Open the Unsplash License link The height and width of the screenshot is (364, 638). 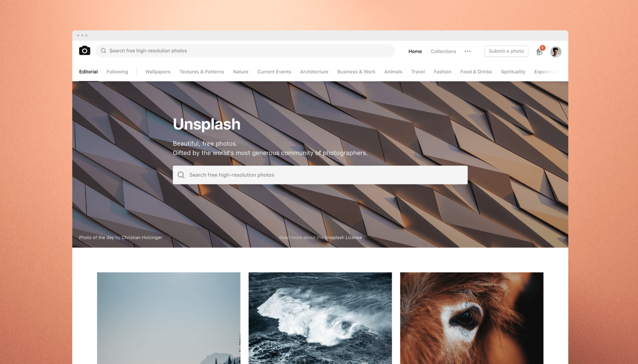tap(343, 237)
